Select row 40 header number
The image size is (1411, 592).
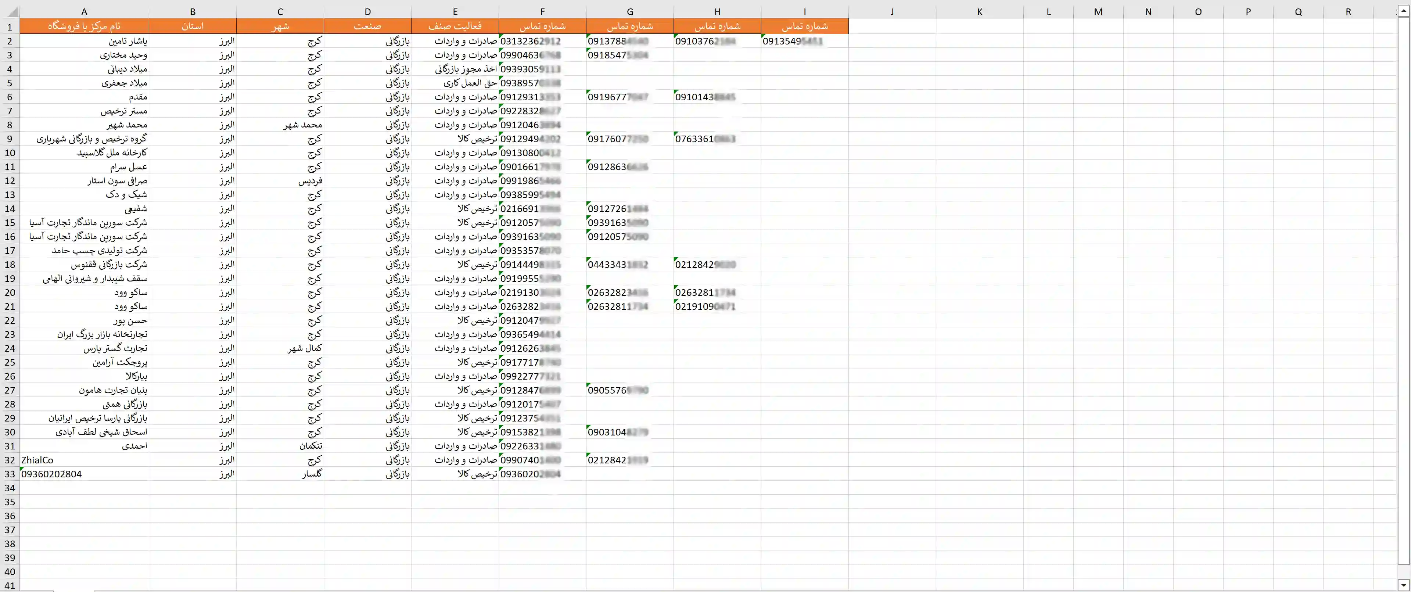pos(10,572)
